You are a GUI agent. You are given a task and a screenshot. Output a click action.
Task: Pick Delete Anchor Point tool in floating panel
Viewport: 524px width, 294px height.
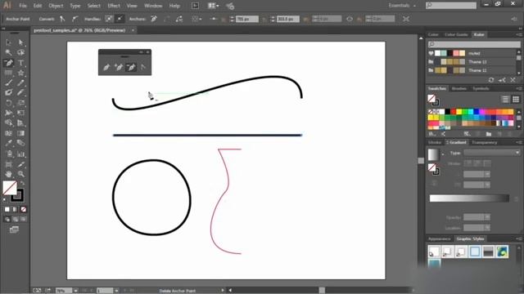[131, 67]
